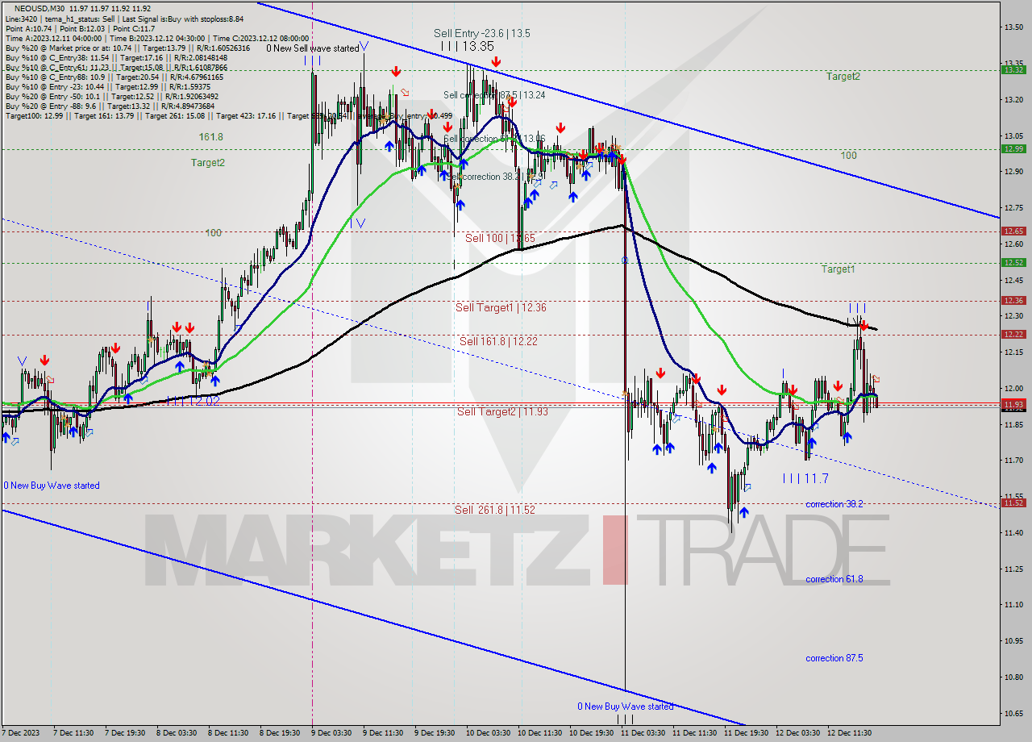Screen dimensions: 1032x742
Task: Select the 11.93 current price tag
Action: pos(1013,404)
